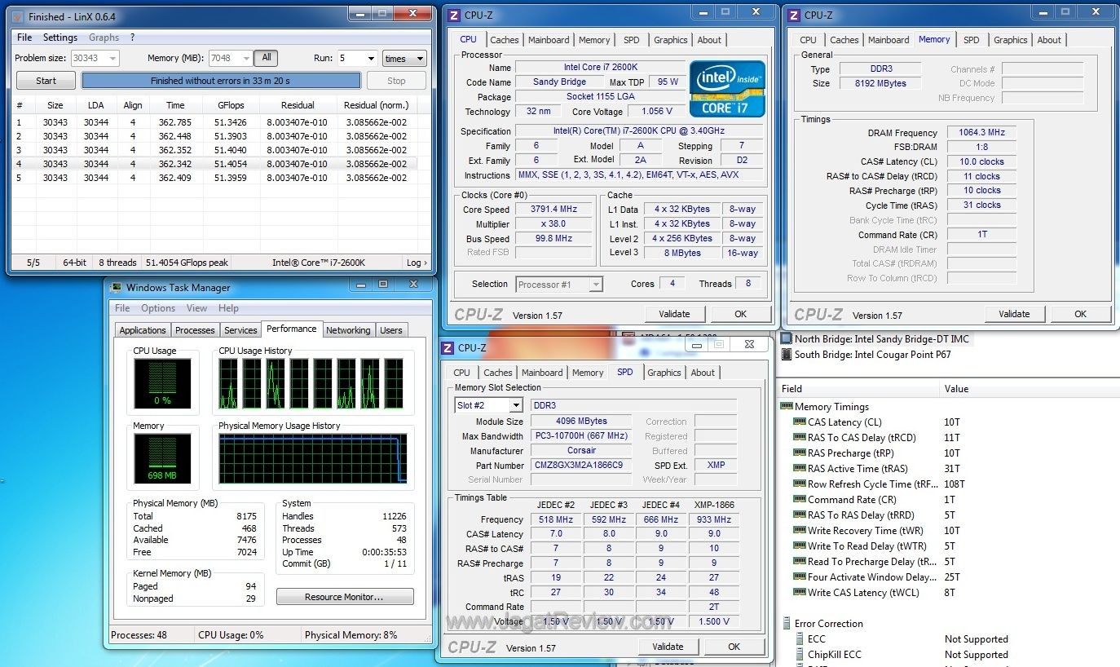Click the Windows Task Manager title bar icon
The width and height of the screenshot is (1120, 667).
pyautogui.click(x=117, y=287)
